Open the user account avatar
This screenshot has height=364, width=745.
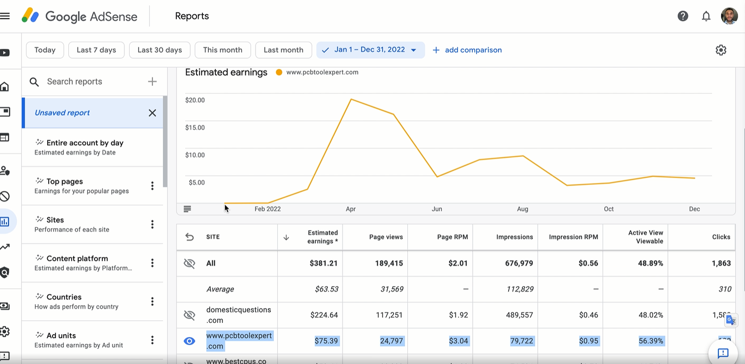pyautogui.click(x=729, y=16)
